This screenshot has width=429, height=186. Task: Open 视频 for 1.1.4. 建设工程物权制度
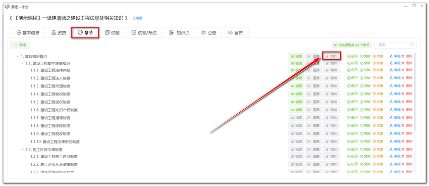(x=296, y=94)
